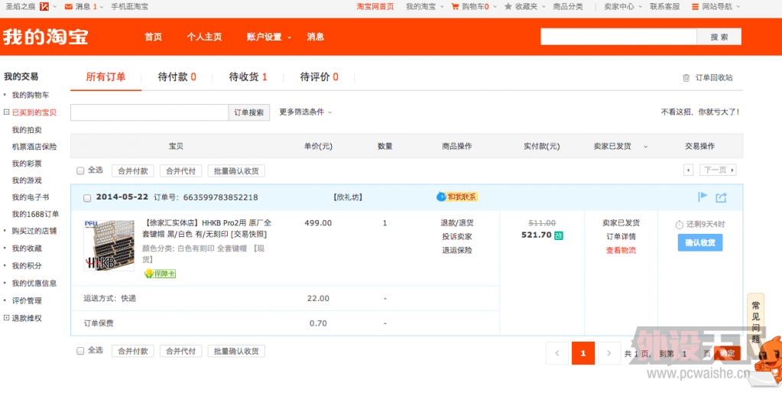Open the HHKB Pro2 product title link
This screenshot has width=782, height=399.
coord(207,229)
